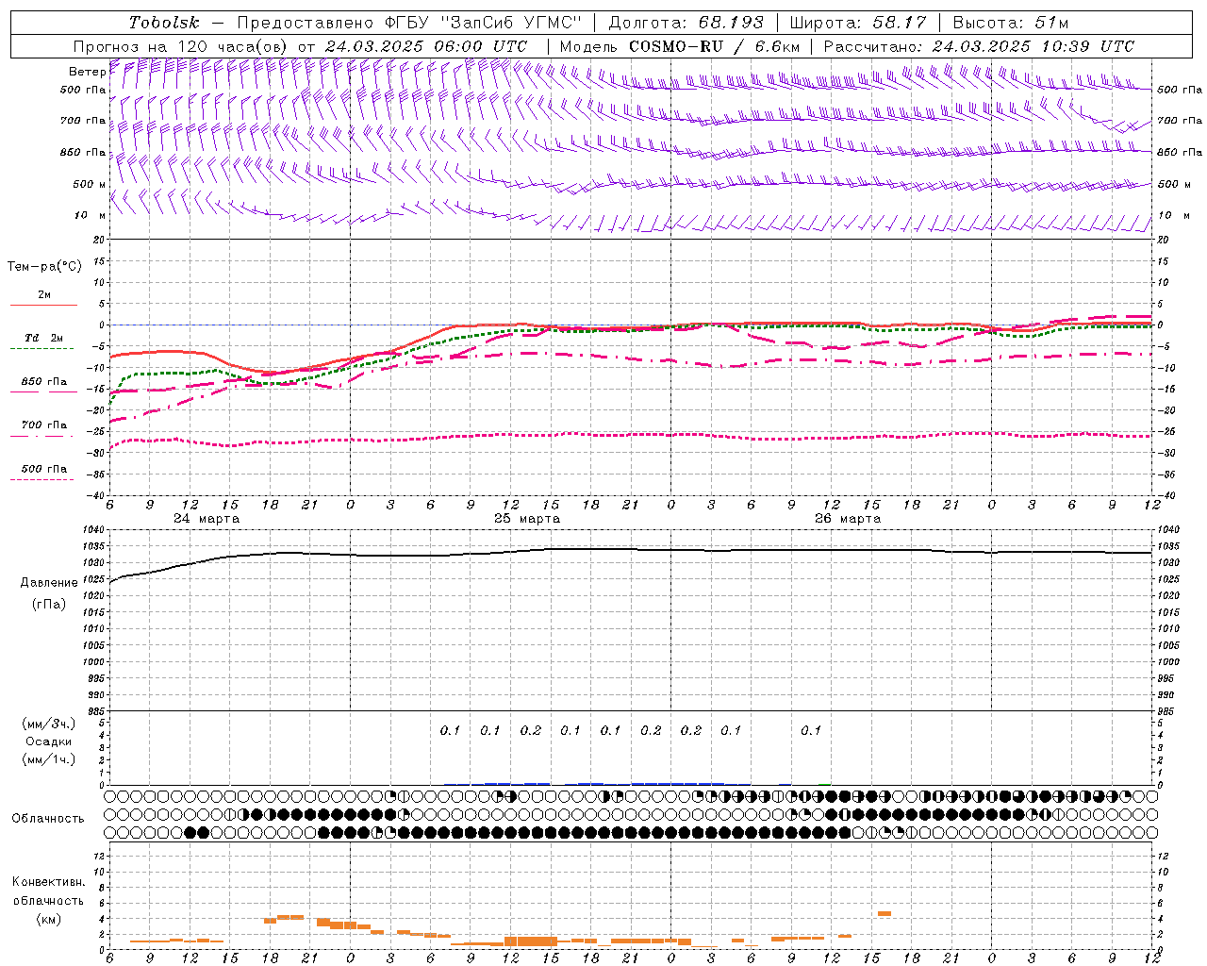The height and width of the screenshot is (966, 1207).
Task: Click the latitude value "Широта: 58.17"
Action: coord(858,23)
